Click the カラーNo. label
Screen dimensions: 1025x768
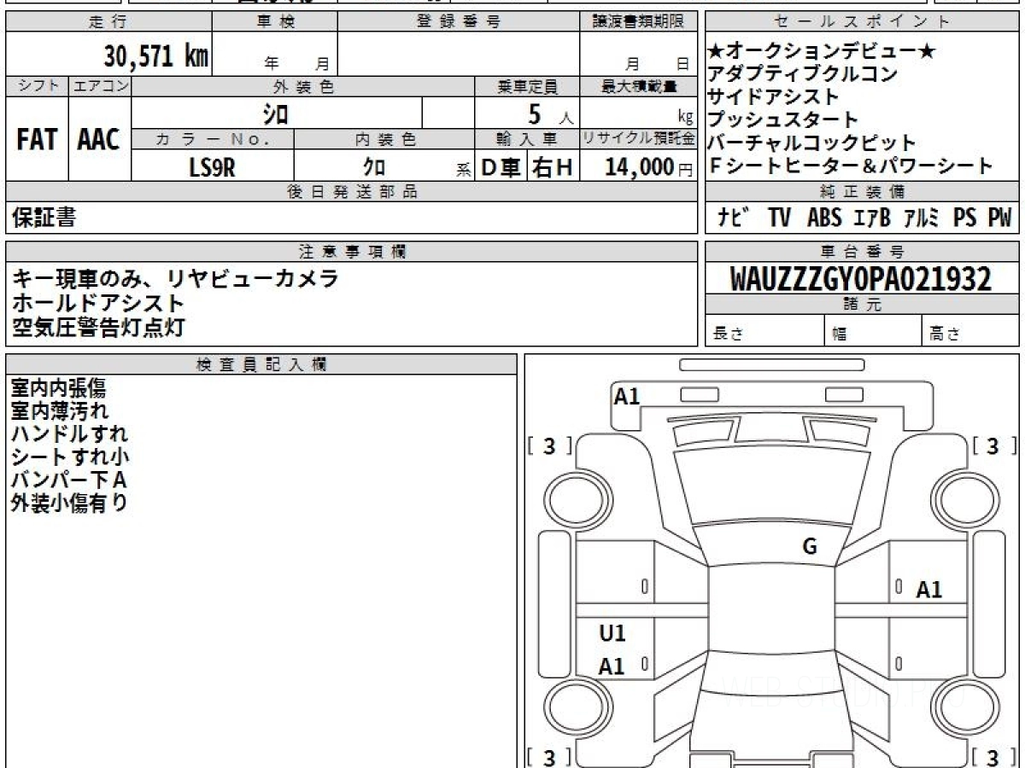click(x=214, y=139)
